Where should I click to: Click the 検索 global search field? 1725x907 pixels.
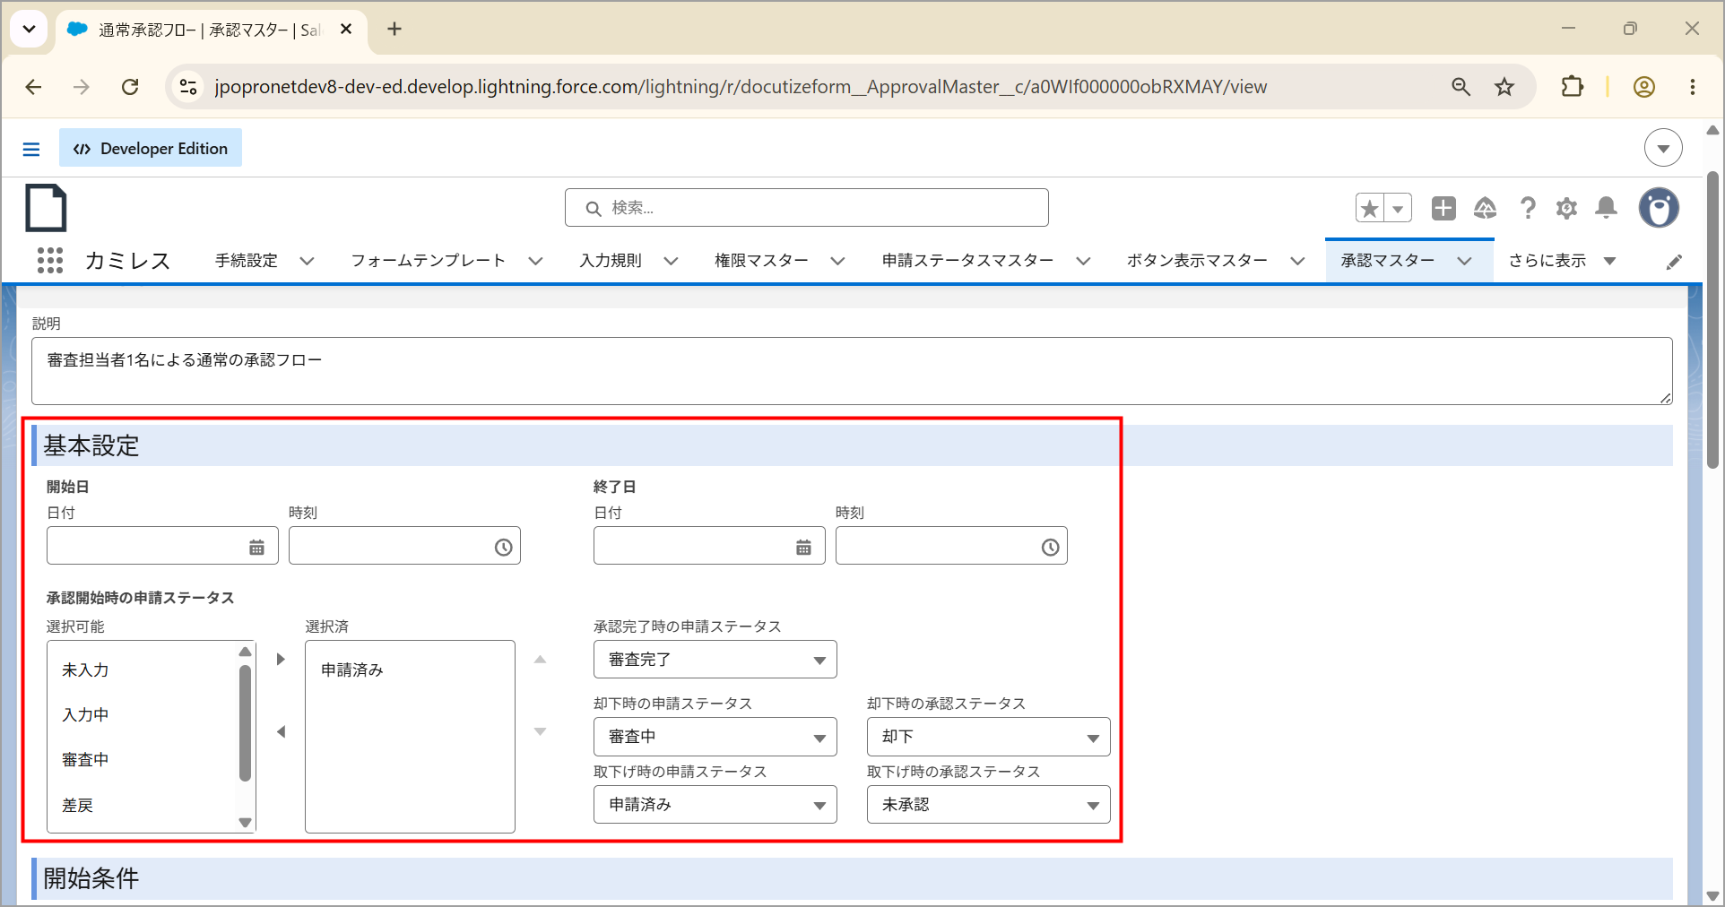pos(807,208)
